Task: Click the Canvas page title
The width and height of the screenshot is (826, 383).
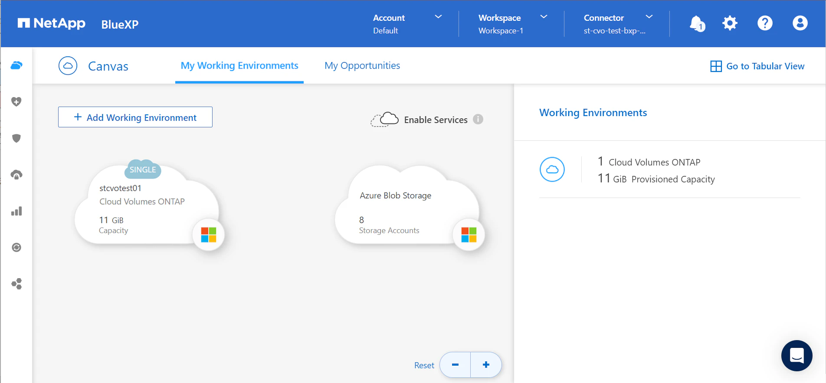Action: [108, 66]
